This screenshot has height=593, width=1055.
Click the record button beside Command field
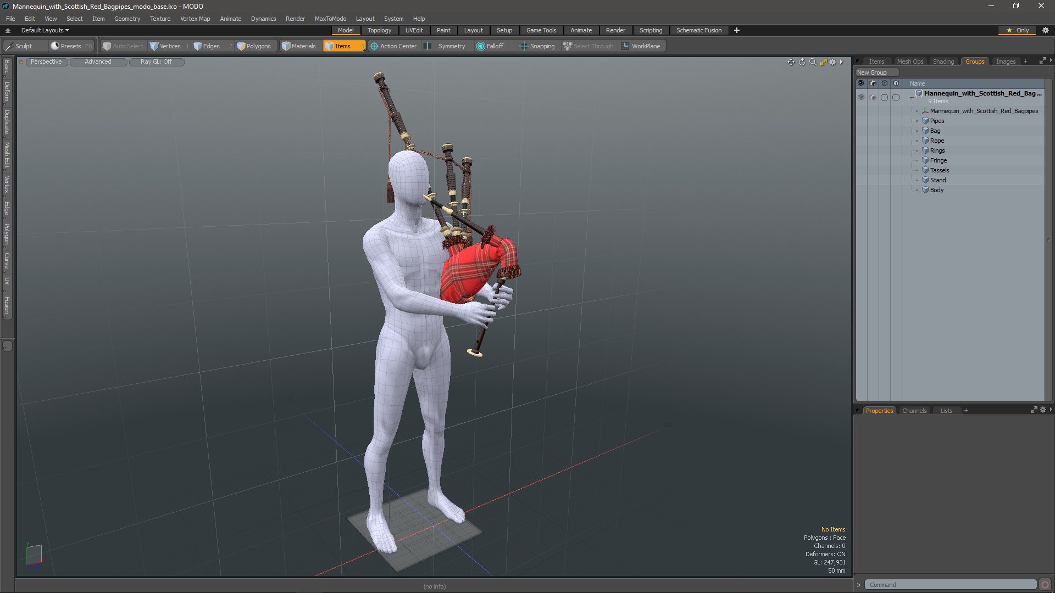coord(1045,585)
